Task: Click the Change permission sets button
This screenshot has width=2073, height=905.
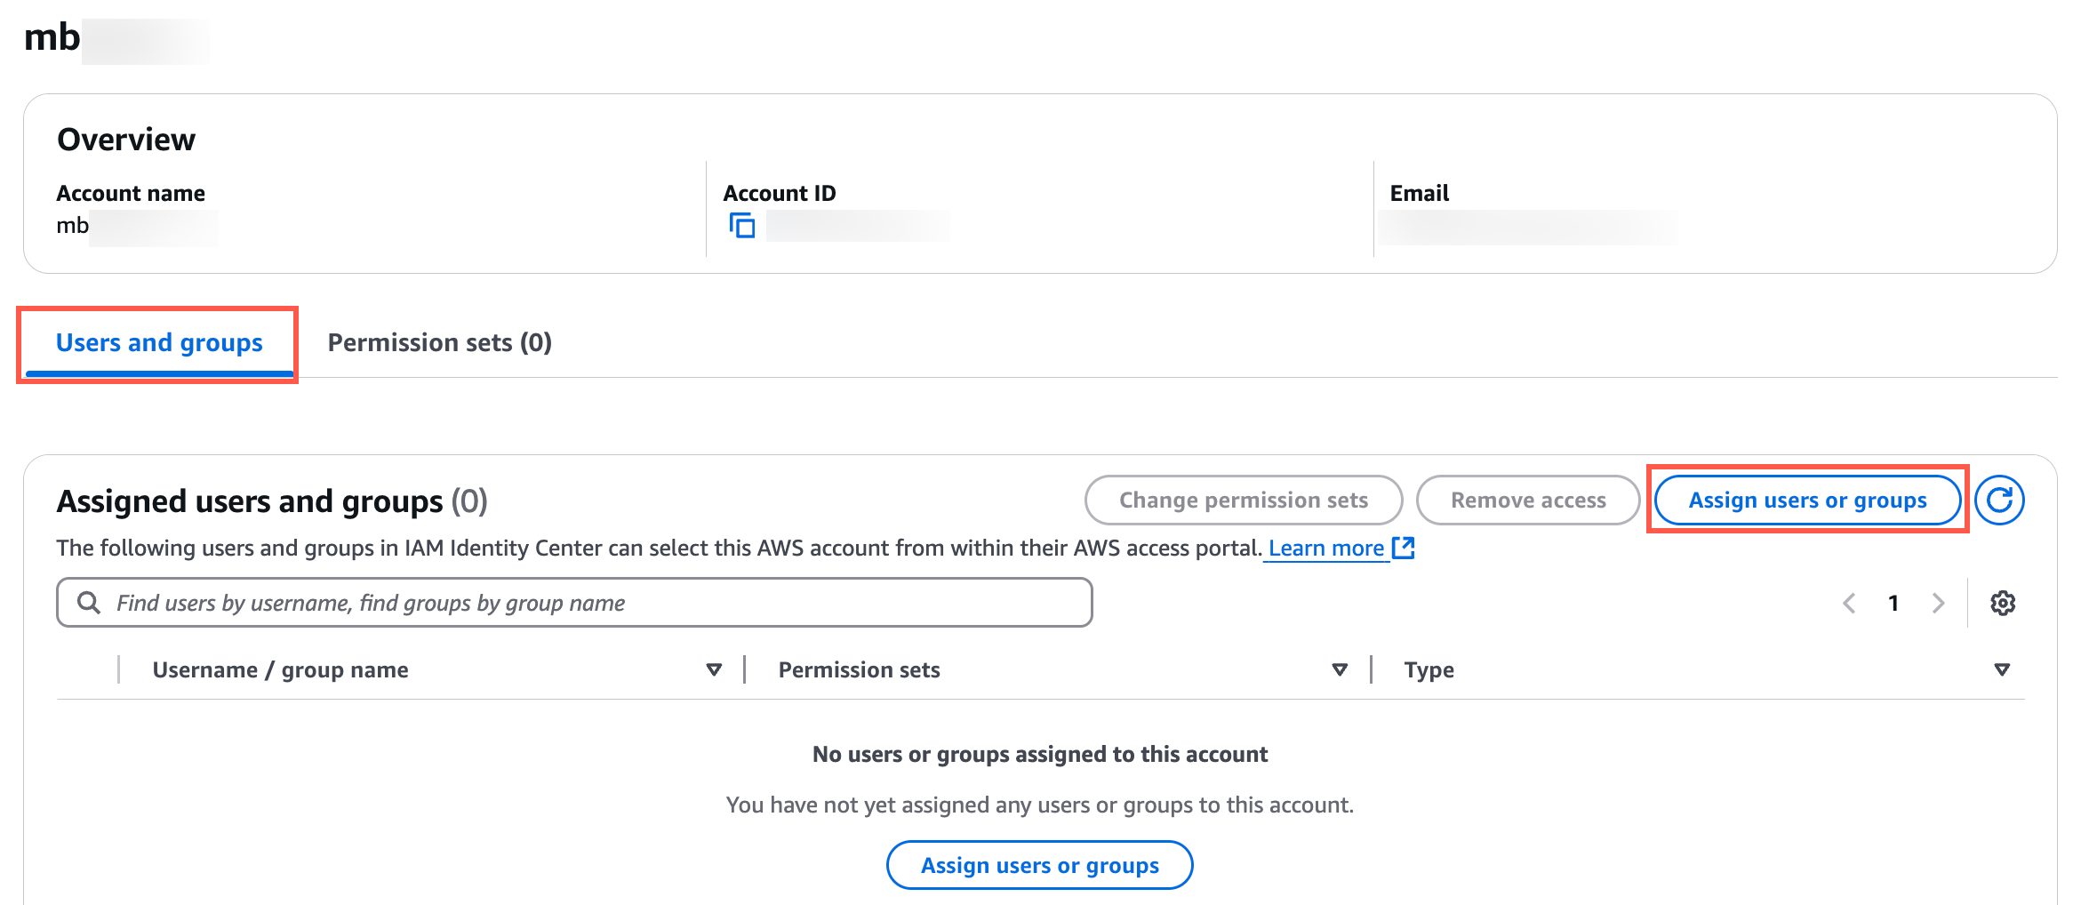Action: click(1244, 501)
